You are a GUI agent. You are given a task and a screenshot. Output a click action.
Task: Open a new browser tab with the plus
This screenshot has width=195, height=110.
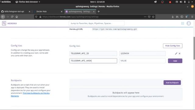(99, 12)
